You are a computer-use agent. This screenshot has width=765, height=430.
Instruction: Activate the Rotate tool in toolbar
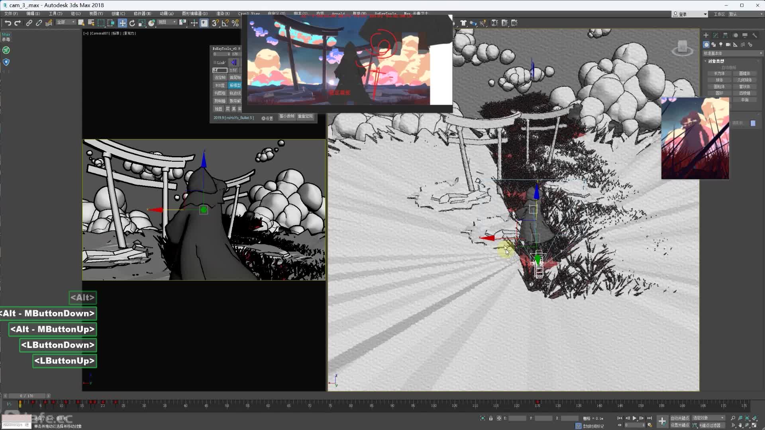tap(132, 23)
